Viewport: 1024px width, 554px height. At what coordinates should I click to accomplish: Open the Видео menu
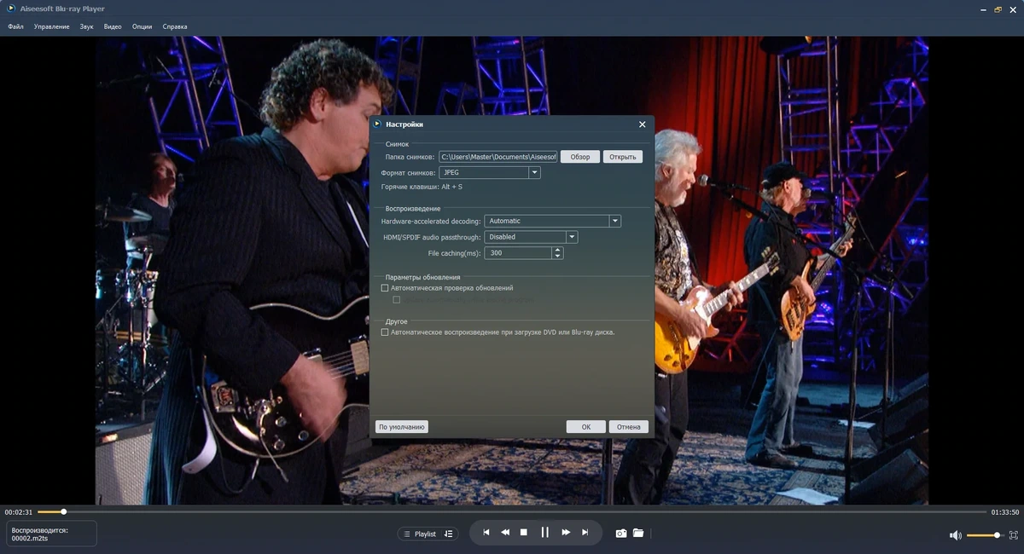click(x=113, y=26)
